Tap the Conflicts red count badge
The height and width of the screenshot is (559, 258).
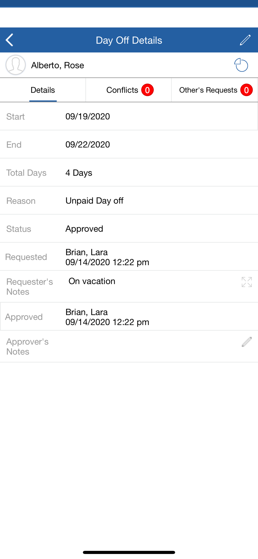tap(147, 90)
